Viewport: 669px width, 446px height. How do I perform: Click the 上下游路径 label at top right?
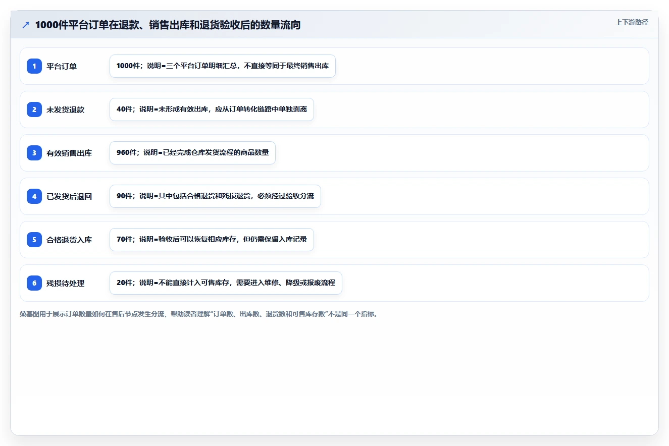coord(632,23)
